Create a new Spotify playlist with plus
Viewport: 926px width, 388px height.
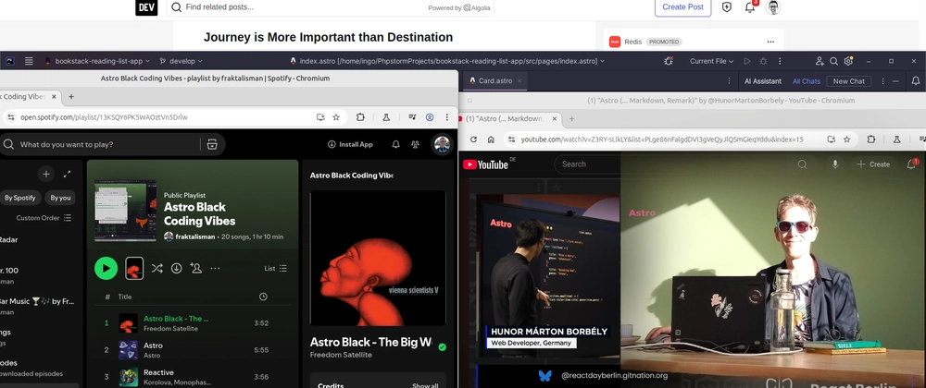46,174
